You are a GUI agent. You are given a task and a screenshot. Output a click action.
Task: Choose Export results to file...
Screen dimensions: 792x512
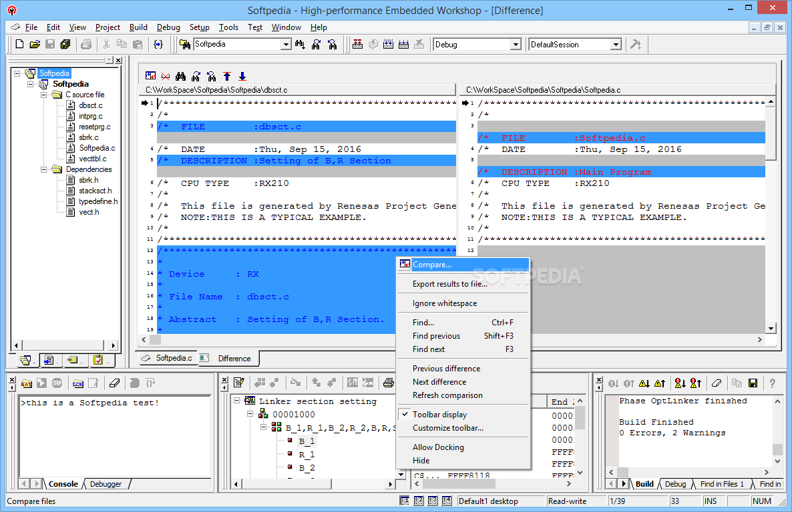click(x=463, y=284)
